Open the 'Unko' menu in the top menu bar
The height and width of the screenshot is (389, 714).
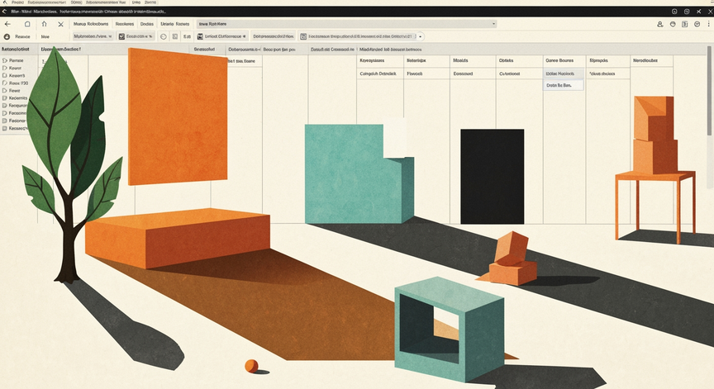pyautogui.click(x=136, y=2)
